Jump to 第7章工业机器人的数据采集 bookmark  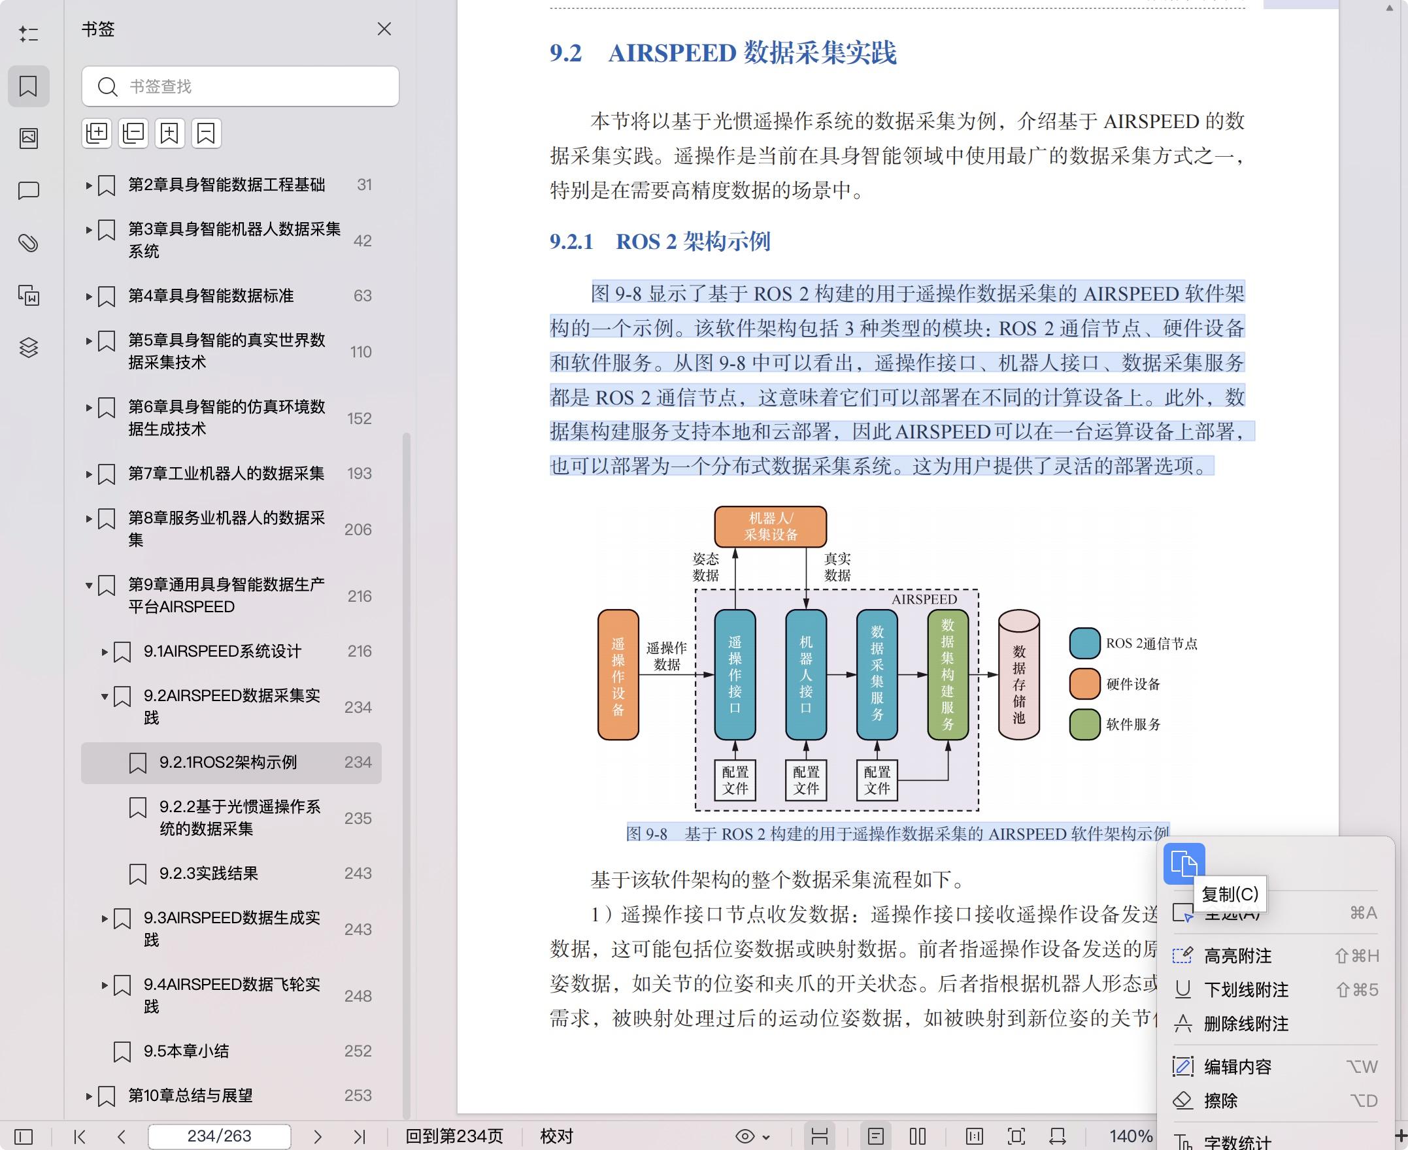(x=231, y=474)
